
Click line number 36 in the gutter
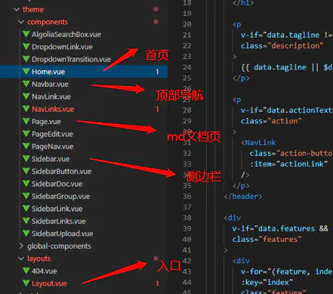[187, 197]
